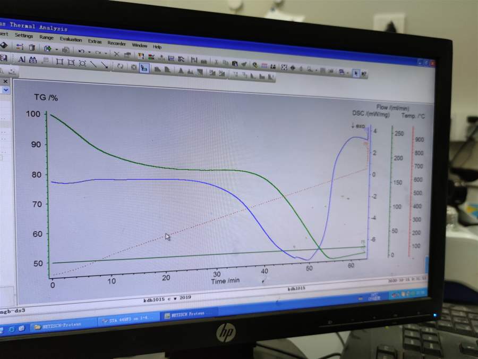
Task: Click the 'kdb1015 c 2019' footer text
Action: point(167,298)
